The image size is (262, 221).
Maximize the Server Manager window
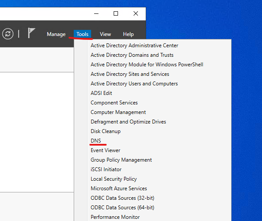tap(116, 13)
